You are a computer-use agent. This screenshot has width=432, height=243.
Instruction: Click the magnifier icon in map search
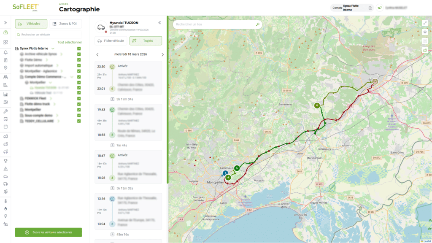(258, 24)
